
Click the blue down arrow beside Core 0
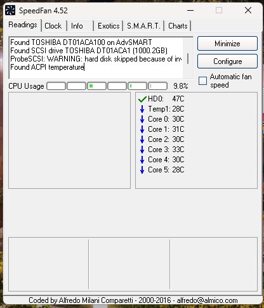(142, 119)
